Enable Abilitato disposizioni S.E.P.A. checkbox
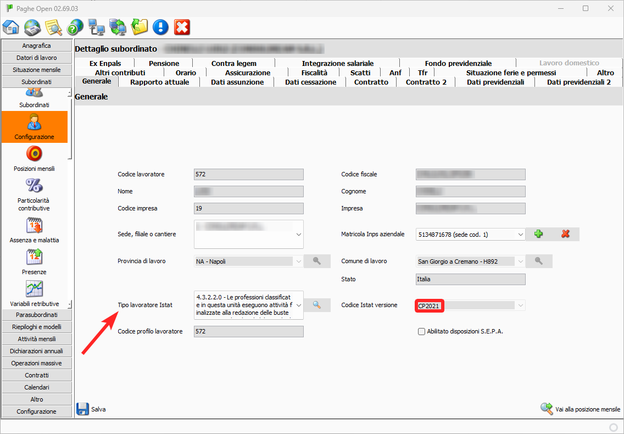This screenshot has width=624, height=434. (422, 331)
